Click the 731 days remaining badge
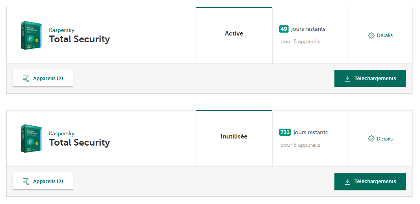This screenshot has width=420, height=204. [x=285, y=132]
